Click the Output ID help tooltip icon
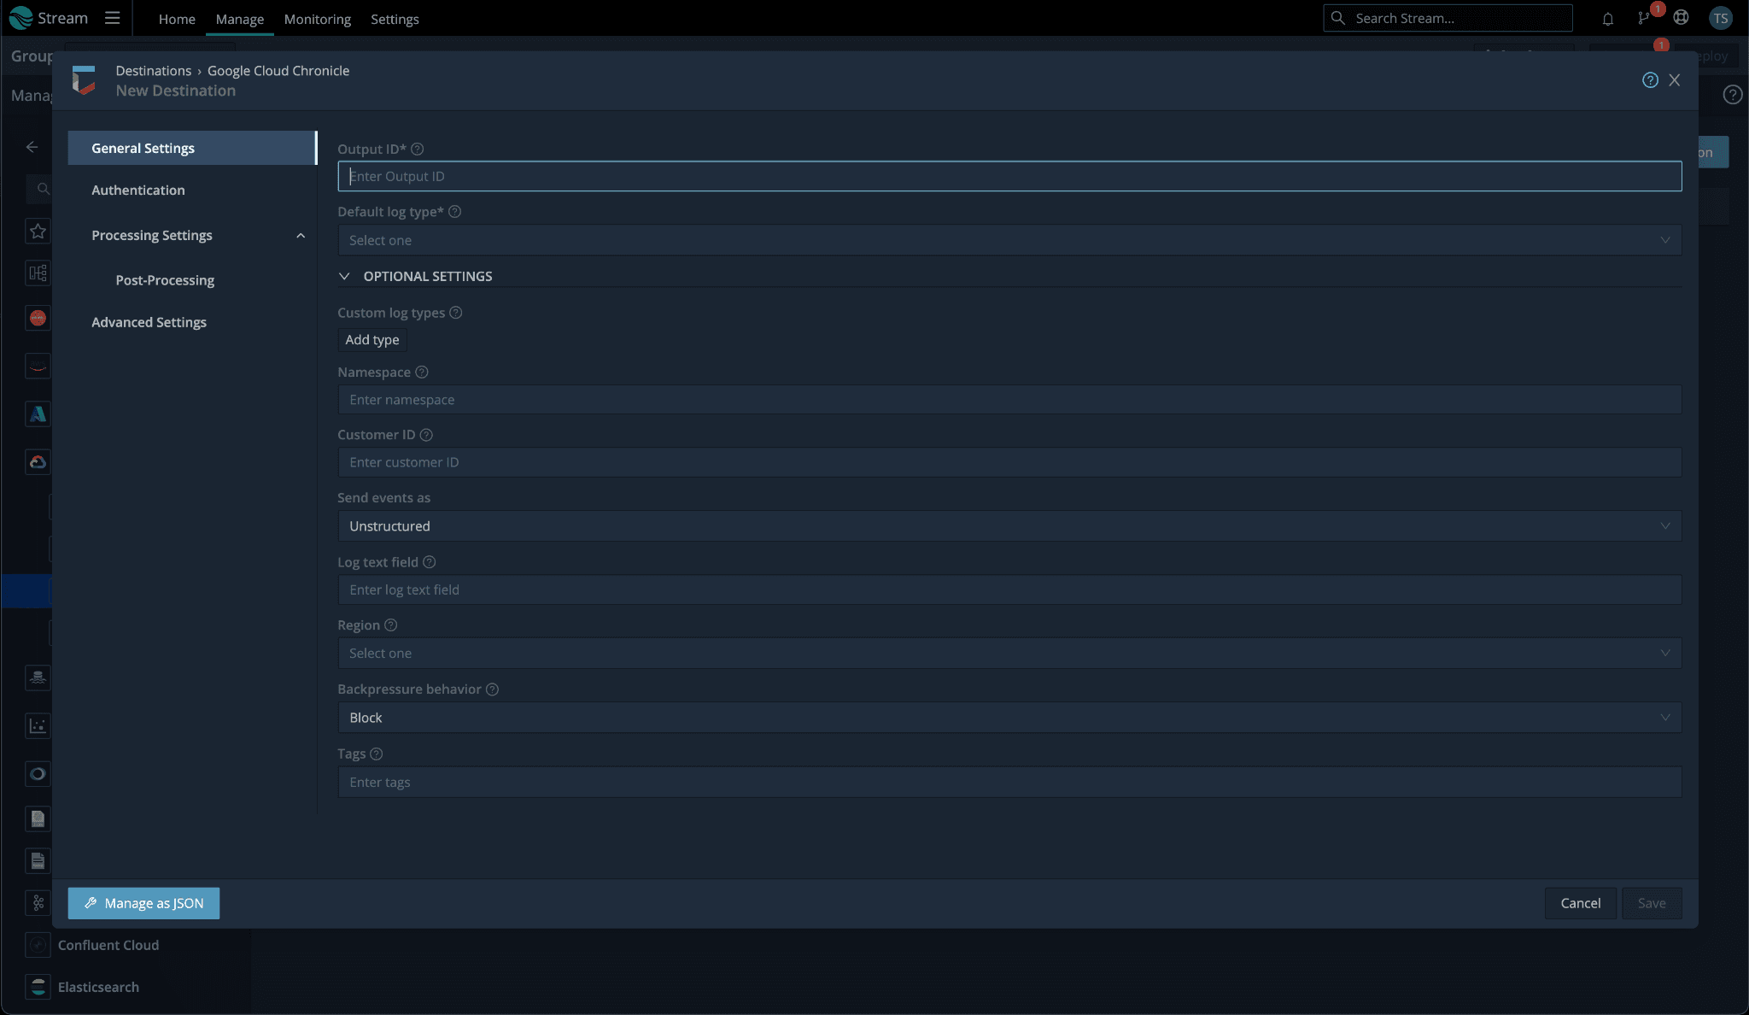The width and height of the screenshot is (1749, 1015). 418,150
